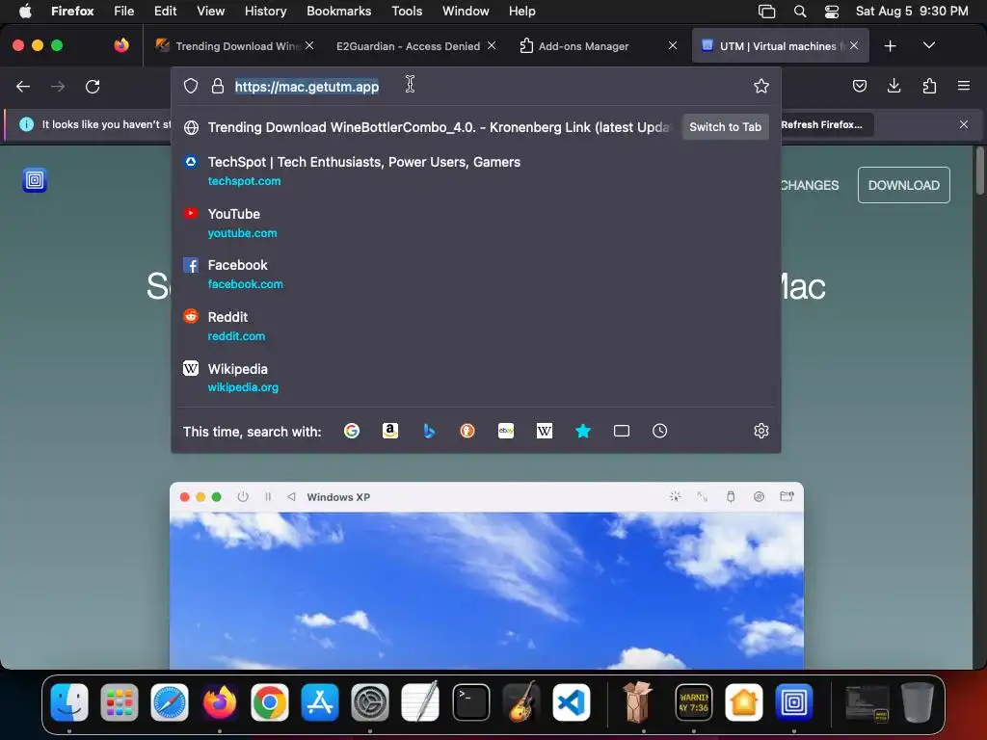Click the page vertical scrollbar
This screenshot has width=987, height=740.
click(x=979, y=171)
